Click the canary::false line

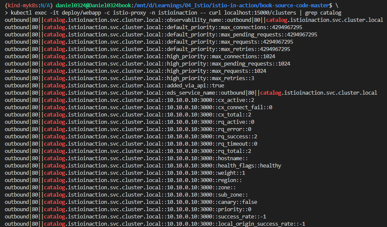[131, 202]
